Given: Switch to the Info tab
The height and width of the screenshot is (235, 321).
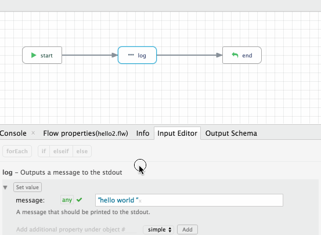Looking at the screenshot, I should (143, 133).
